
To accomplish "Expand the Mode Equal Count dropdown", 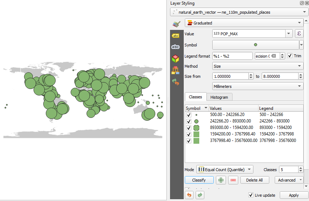I will [x=225, y=169].
